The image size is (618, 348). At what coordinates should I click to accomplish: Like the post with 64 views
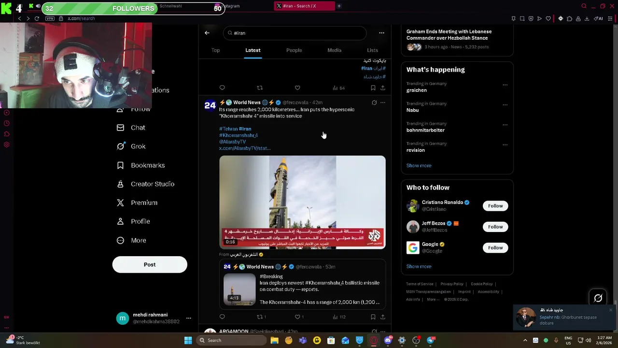click(x=297, y=87)
